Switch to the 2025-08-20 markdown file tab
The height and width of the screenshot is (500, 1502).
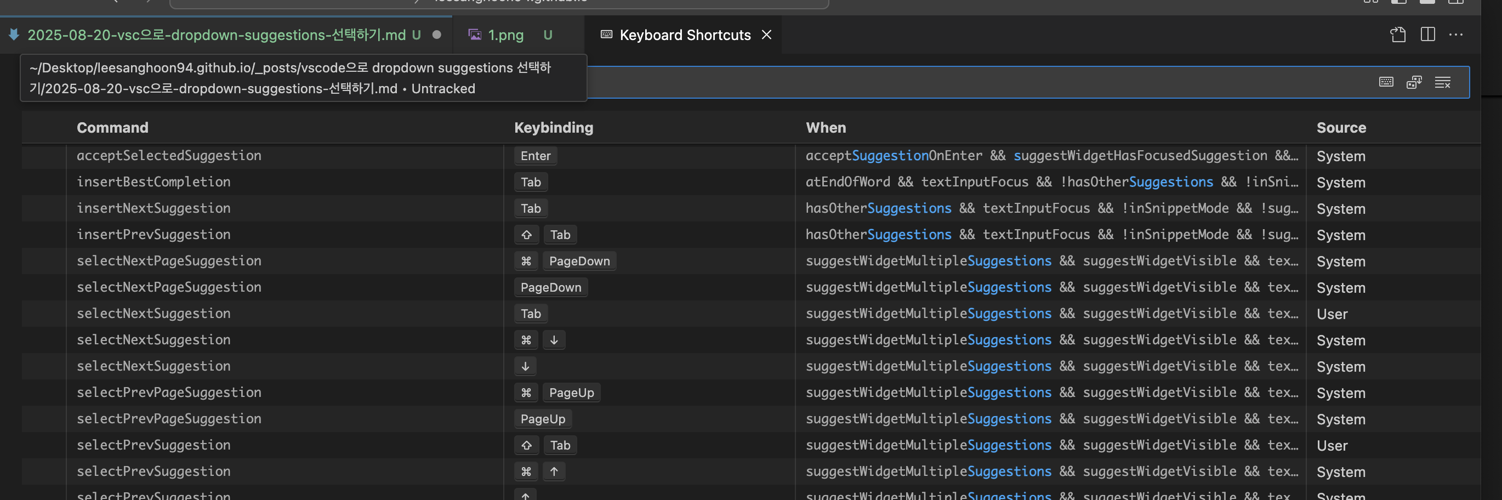click(216, 35)
